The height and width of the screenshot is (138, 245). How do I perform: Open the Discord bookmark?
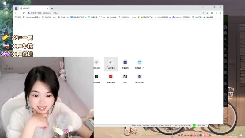point(181,17)
